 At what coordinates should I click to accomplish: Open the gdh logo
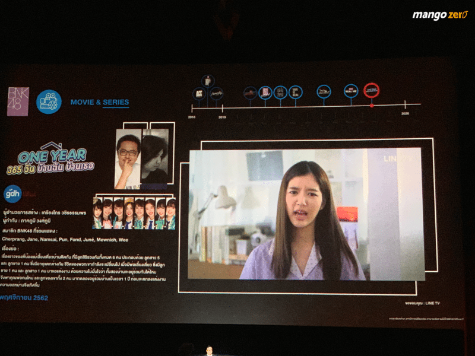(x=12, y=194)
